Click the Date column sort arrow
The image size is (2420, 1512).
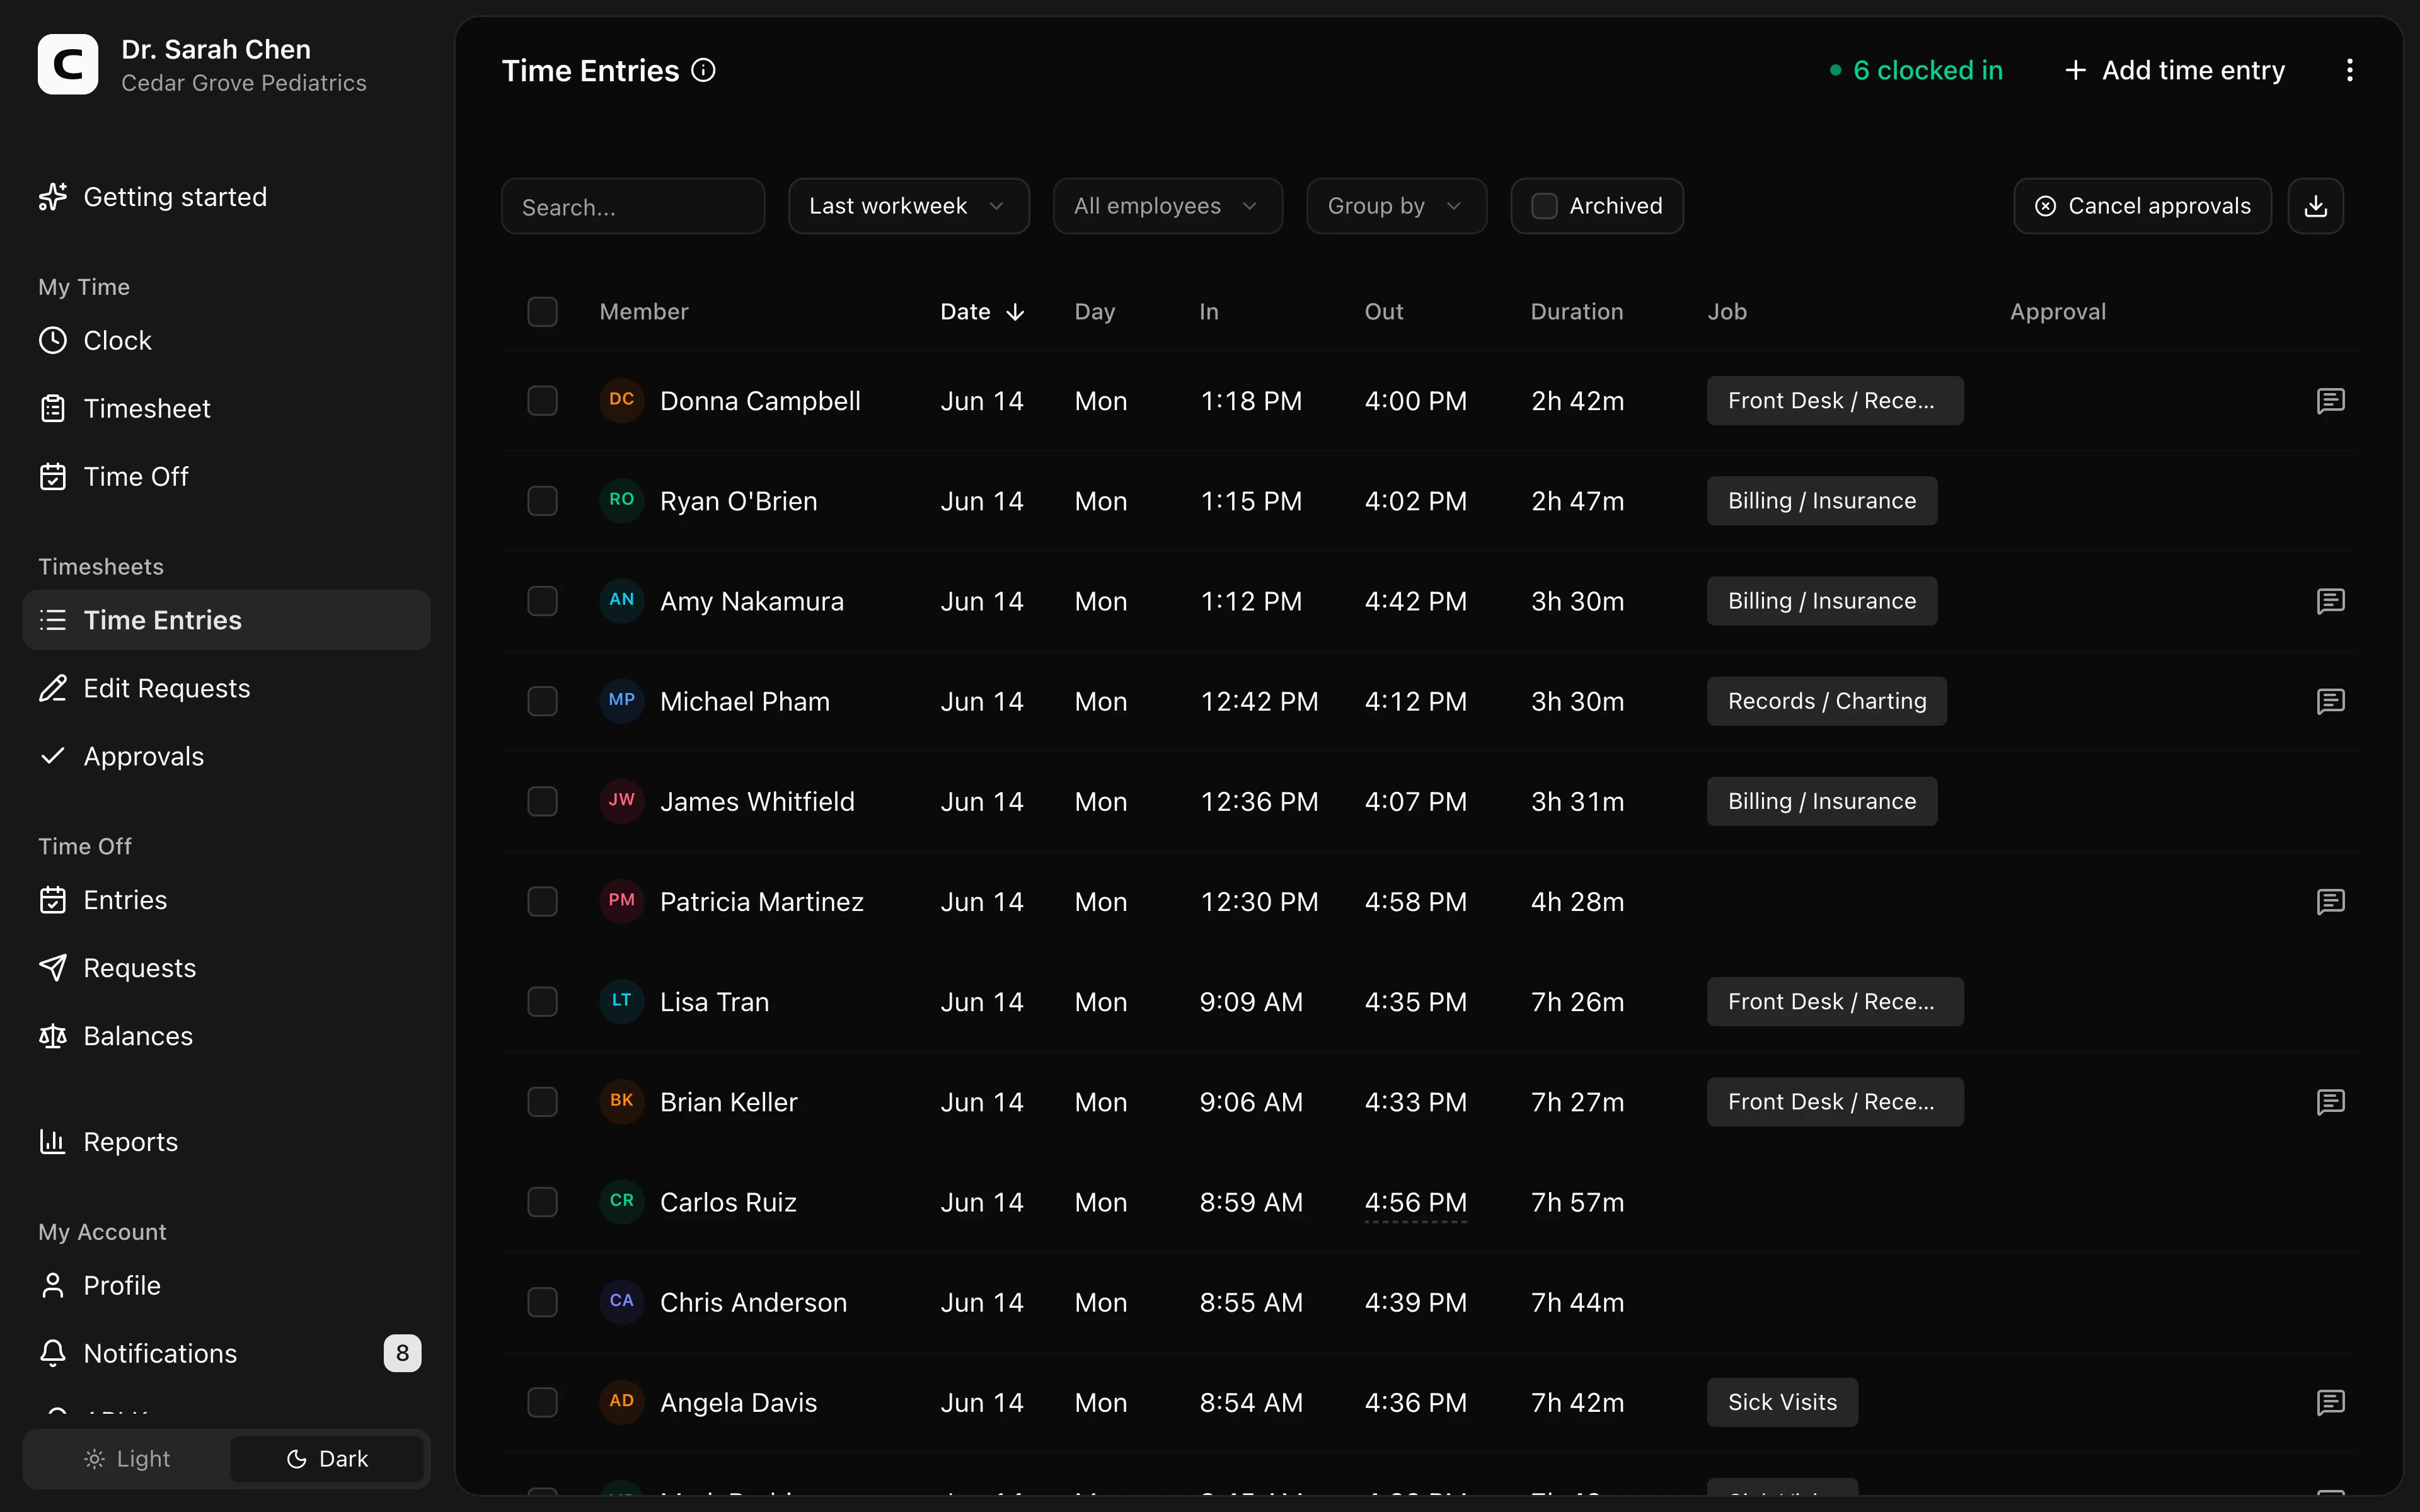coord(1015,312)
